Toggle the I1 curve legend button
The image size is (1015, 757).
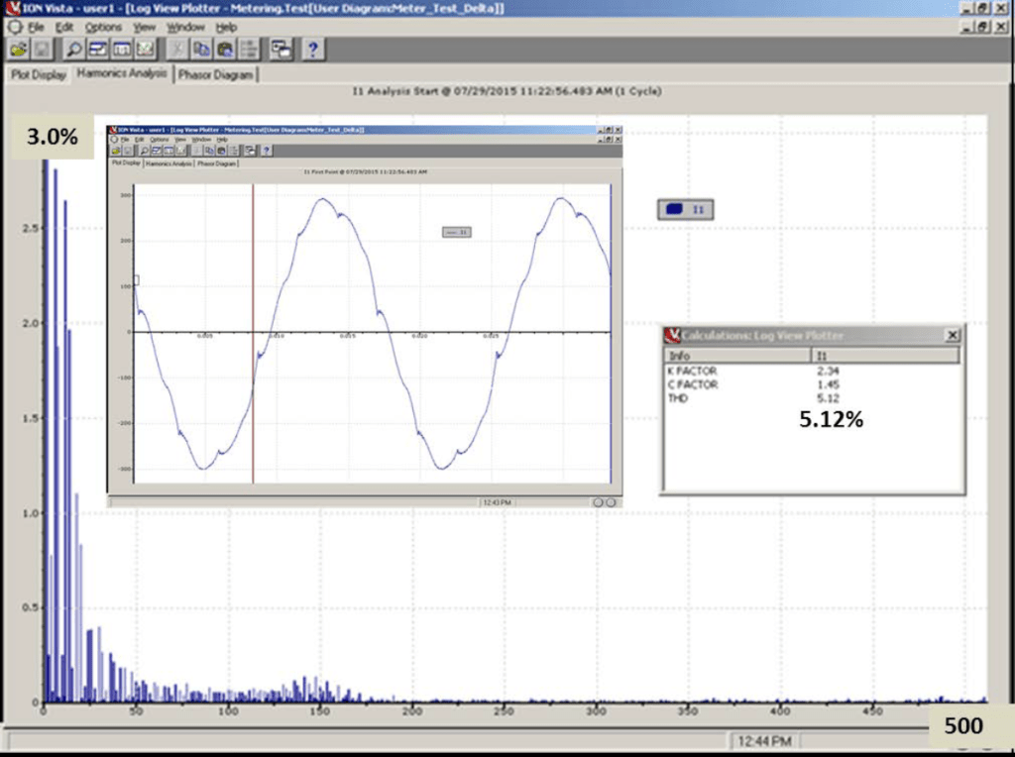coord(685,208)
